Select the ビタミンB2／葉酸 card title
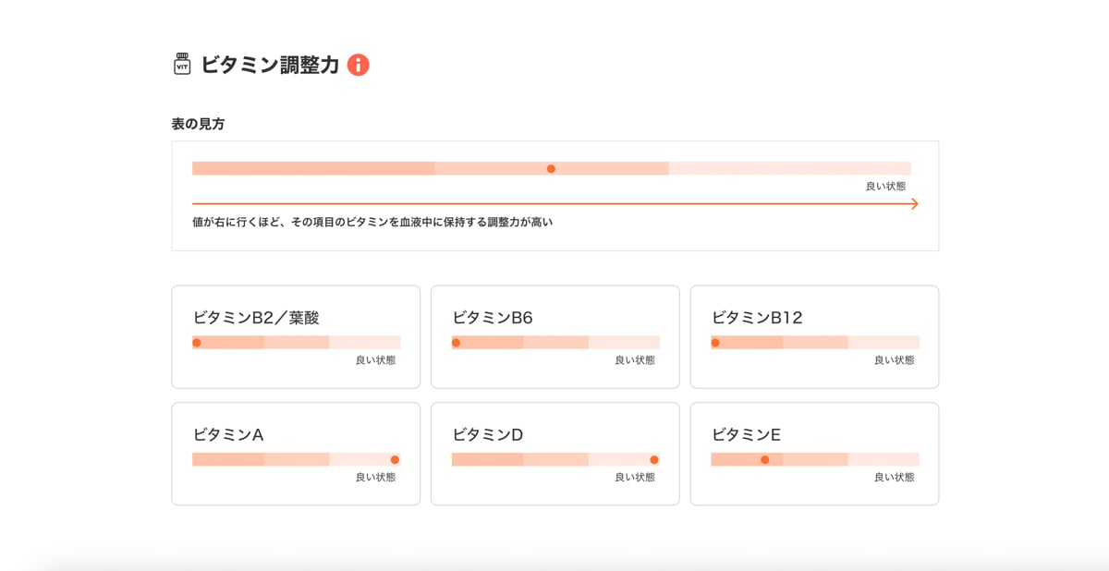1109x571 pixels. click(x=256, y=318)
